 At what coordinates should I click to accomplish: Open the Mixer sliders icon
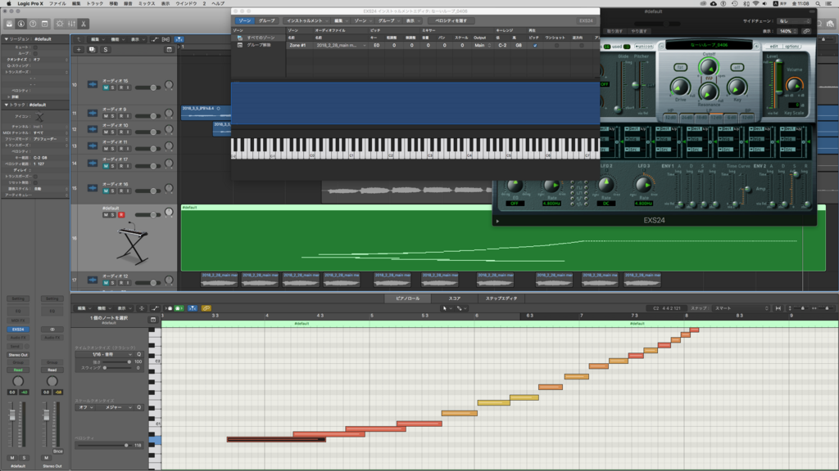(x=72, y=24)
